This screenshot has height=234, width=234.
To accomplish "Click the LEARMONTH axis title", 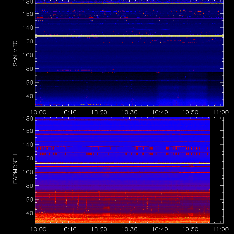I will [x=15, y=170].
